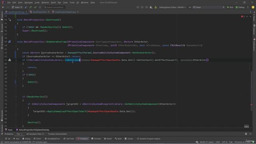
Task: Click the error count indicator showing 2
Action: click(x=243, y=16)
